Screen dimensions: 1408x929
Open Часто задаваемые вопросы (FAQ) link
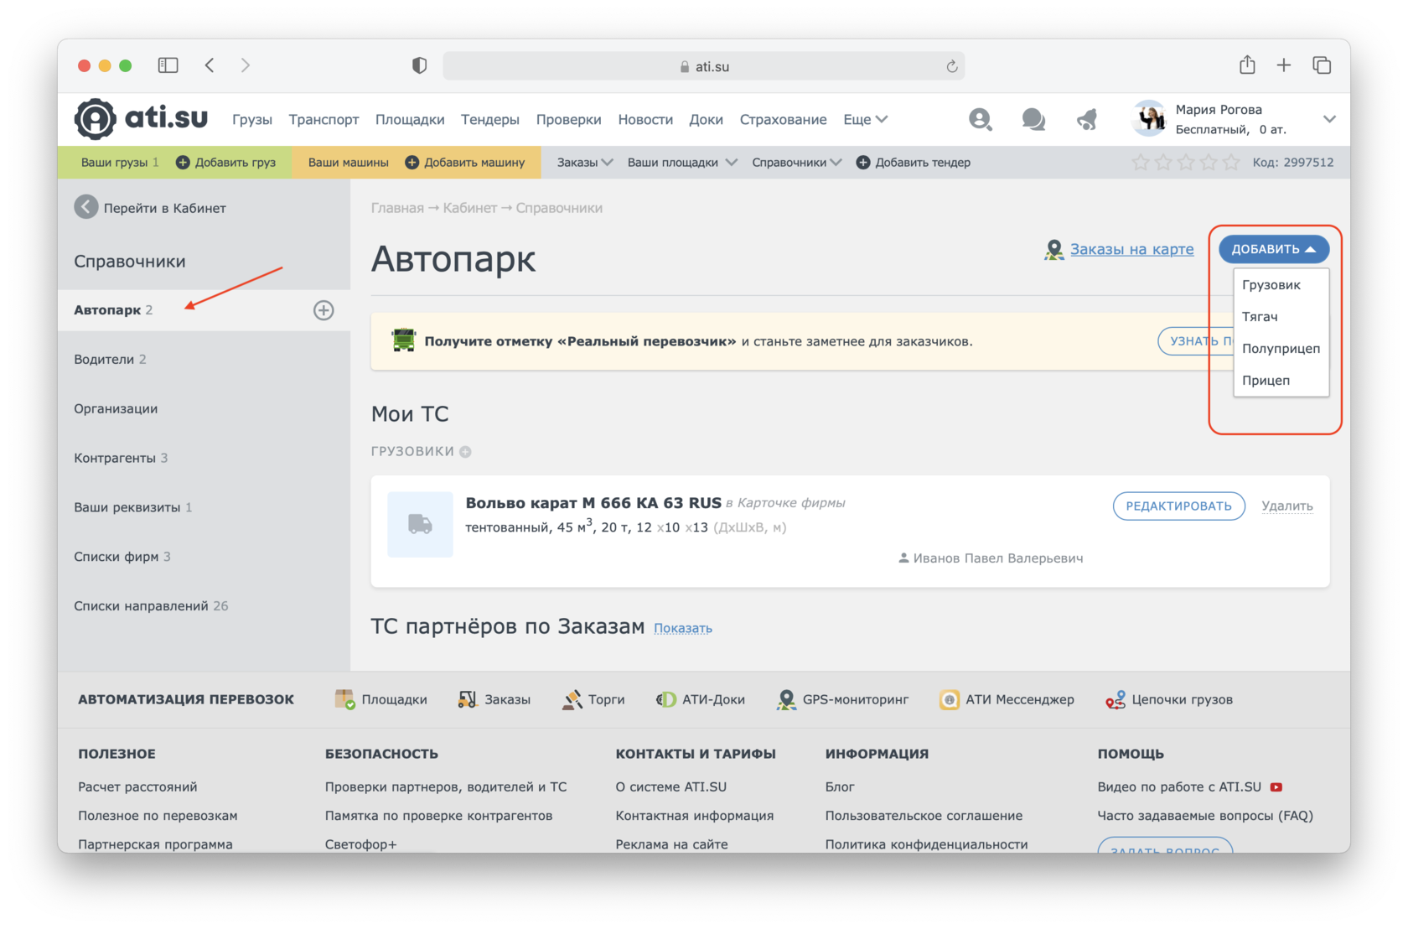coord(1205,816)
